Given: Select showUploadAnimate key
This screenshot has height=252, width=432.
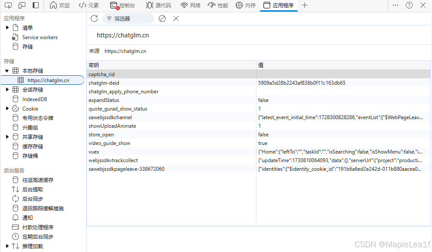Looking at the screenshot, I should [x=112, y=126].
